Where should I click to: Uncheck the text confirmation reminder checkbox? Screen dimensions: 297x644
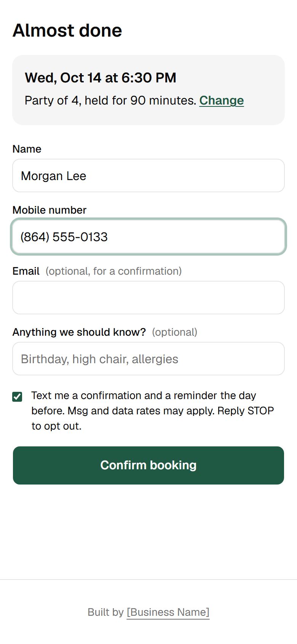[17, 397]
